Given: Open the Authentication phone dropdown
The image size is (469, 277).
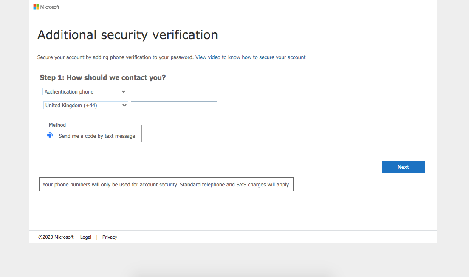Looking at the screenshot, I should point(85,91).
